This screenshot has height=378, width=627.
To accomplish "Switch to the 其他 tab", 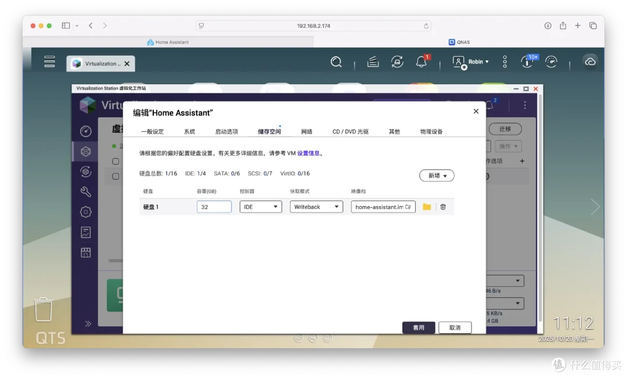I will click(394, 132).
